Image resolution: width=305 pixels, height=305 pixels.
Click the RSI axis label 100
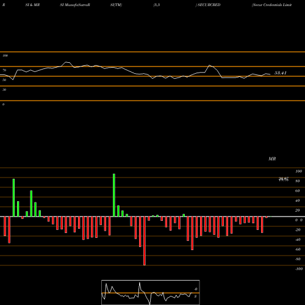[5, 56]
